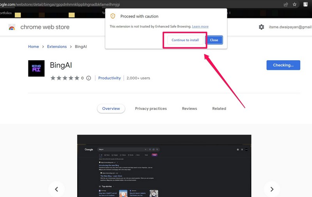Image resolution: width=312 pixels, height=197 pixels.
Task: Close the Proceed with caution dialog
Action: pos(214,40)
